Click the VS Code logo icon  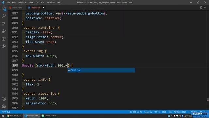coord(3,2)
